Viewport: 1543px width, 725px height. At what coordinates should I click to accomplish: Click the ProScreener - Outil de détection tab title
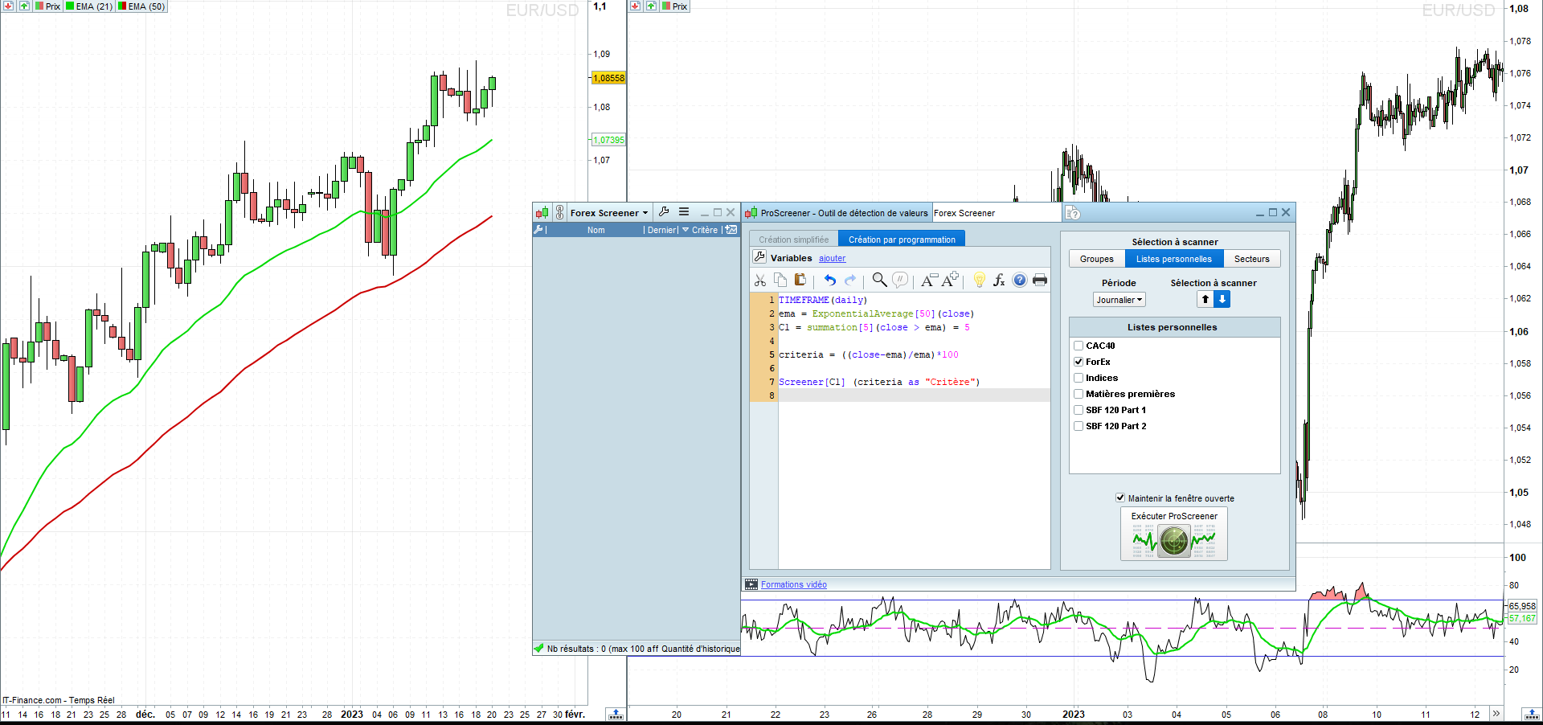[844, 213]
